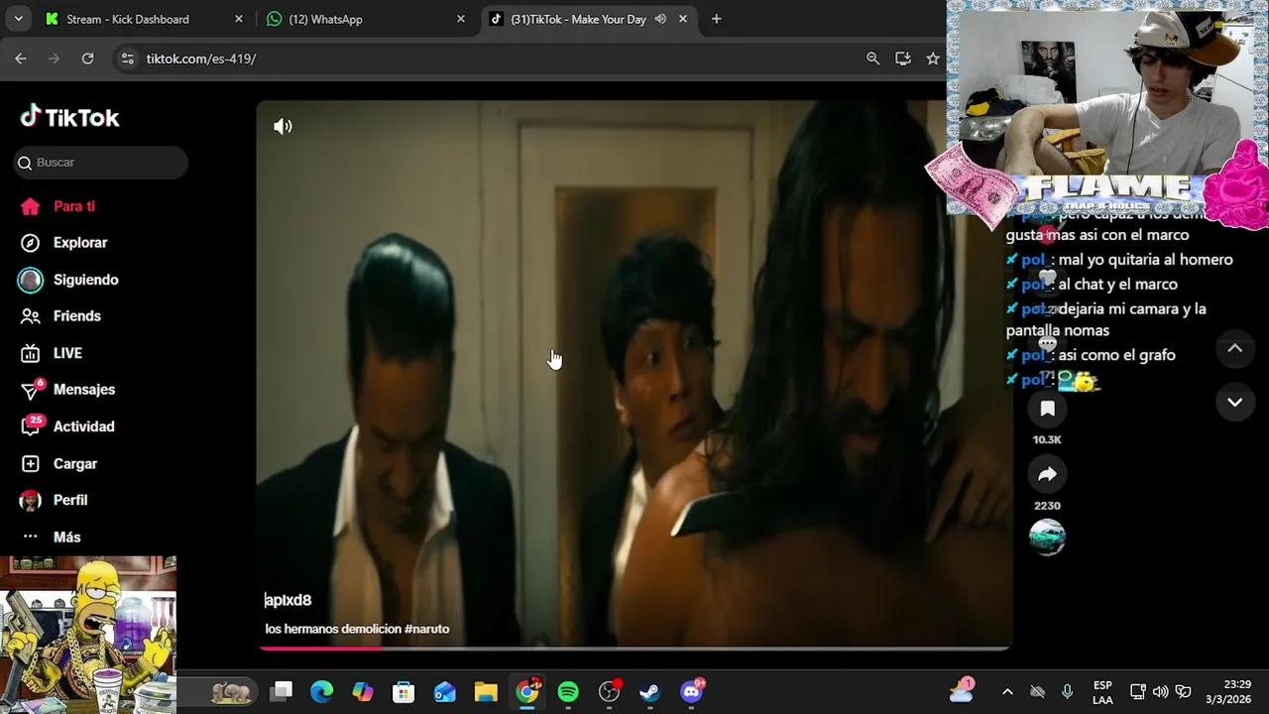The width and height of the screenshot is (1269, 714).
Task: Open Microsoft Store from taskbar
Action: coord(404,692)
